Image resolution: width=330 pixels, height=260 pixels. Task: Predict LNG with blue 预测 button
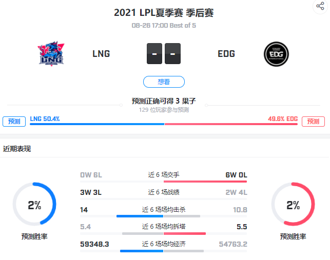coord(14,122)
